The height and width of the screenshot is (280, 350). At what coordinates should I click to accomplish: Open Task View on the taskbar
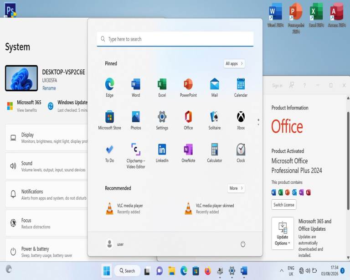pyautogui.click(x=147, y=271)
